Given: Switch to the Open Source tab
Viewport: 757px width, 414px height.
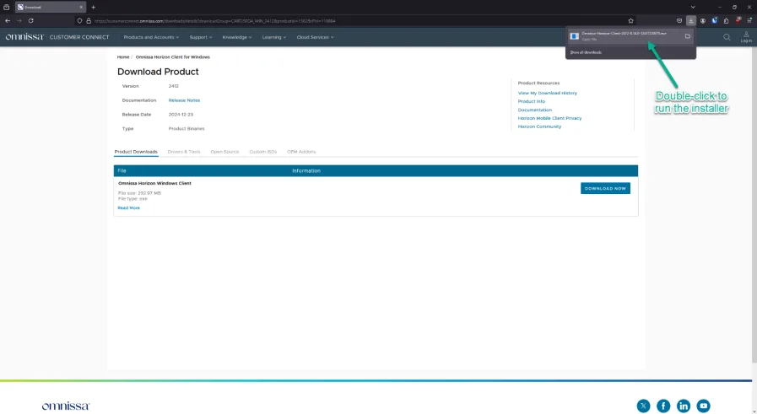Looking at the screenshot, I should click(224, 152).
